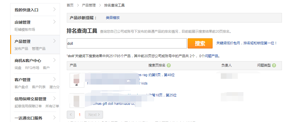Expand the 我的快捷入口 chevron
Viewport: 306px width, 122px height.
pos(54,9)
